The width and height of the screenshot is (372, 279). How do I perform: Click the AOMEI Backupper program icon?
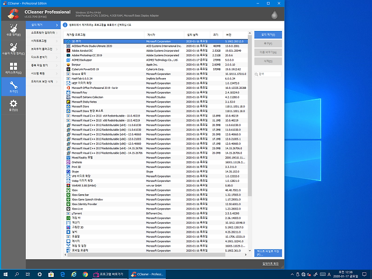pyautogui.click(x=68, y=60)
